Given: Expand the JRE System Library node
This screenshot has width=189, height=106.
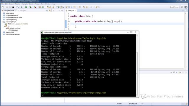Looking at the screenshot, I should tap(5, 24).
